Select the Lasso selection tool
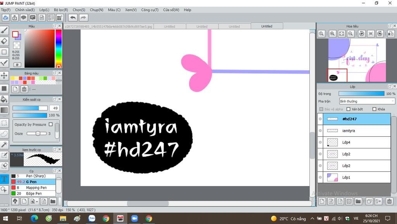 pos(4,134)
